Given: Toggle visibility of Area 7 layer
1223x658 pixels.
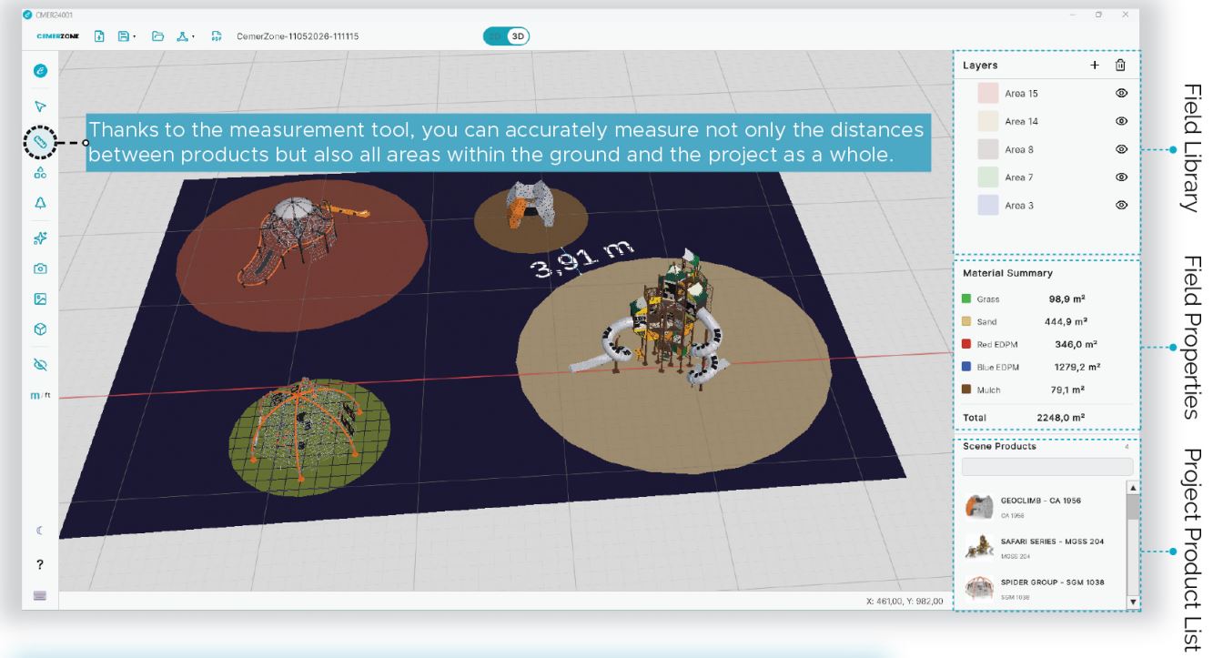Looking at the screenshot, I should point(1121,177).
